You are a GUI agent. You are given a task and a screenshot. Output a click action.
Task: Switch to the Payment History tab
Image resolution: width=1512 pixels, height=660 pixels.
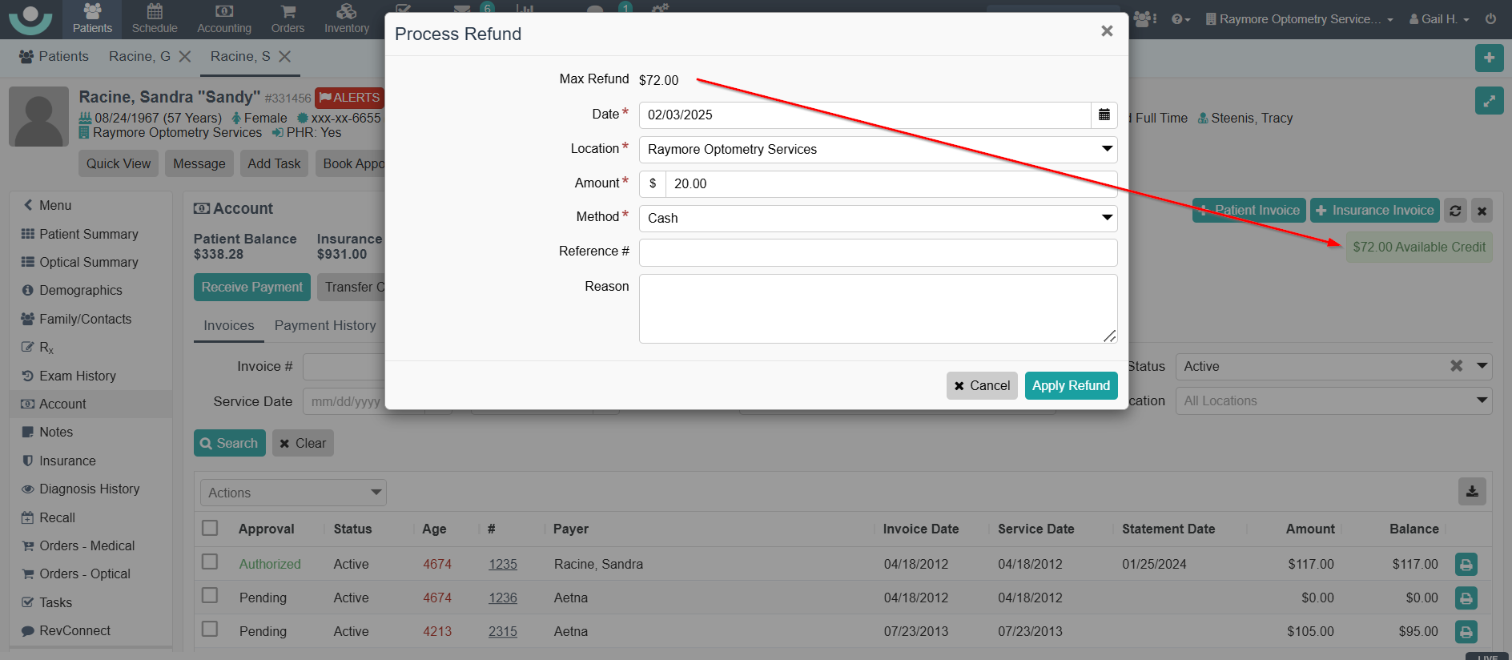pyautogui.click(x=325, y=325)
